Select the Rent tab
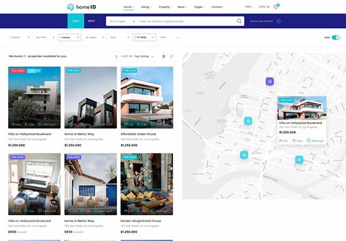The height and width of the screenshot is (241, 346). pyautogui.click(x=92, y=21)
